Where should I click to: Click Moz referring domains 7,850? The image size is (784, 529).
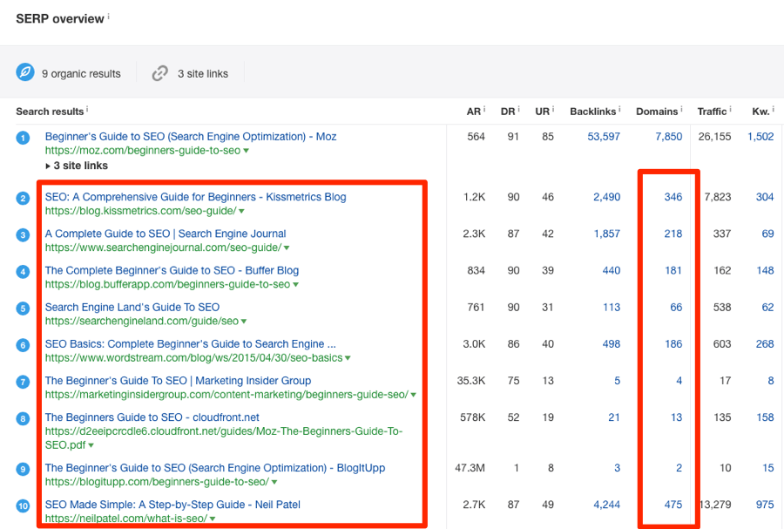pyautogui.click(x=668, y=137)
